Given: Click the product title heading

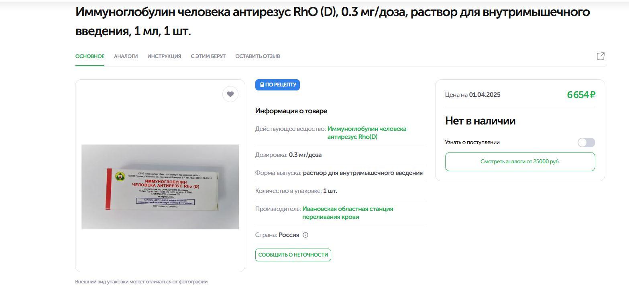Looking at the screenshot, I should (333, 21).
